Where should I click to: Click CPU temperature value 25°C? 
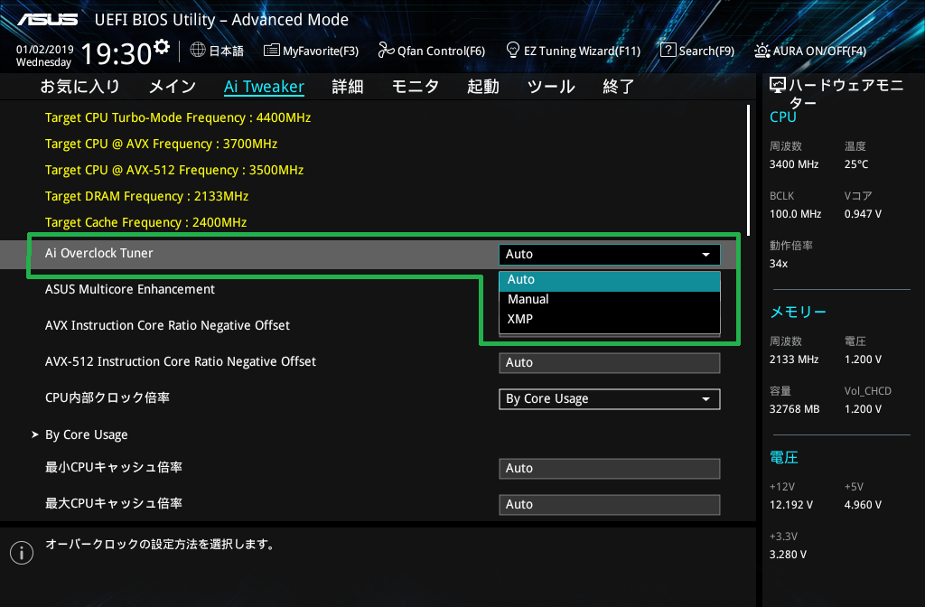pyautogui.click(x=856, y=164)
